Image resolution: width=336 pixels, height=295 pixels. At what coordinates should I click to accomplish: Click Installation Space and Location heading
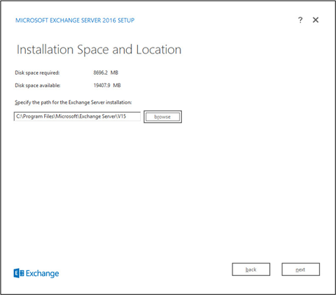99,50
